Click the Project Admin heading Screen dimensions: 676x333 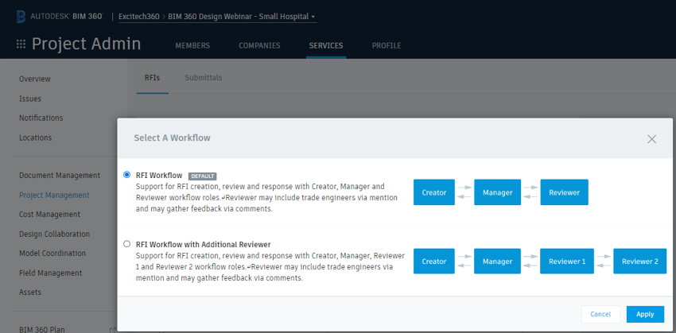click(86, 44)
